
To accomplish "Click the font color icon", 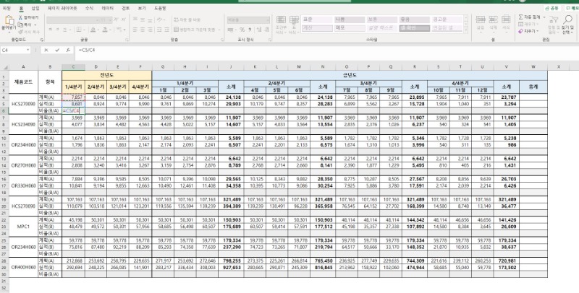I will (x=105, y=30).
